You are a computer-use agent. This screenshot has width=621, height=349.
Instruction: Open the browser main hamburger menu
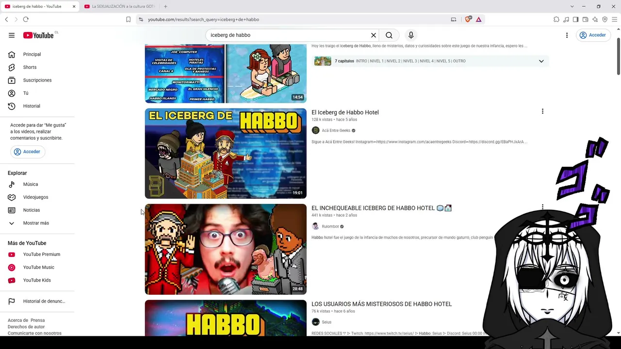pyautogui.click(x=614, y=19)
